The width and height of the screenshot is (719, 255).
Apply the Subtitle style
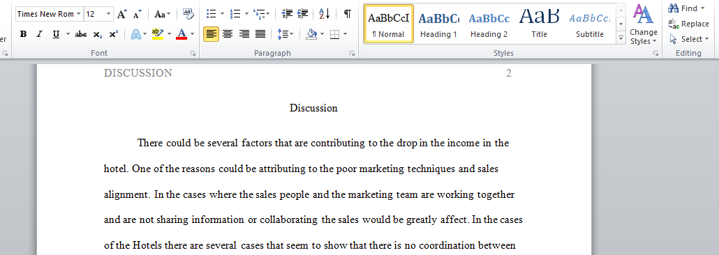[590, 24]
